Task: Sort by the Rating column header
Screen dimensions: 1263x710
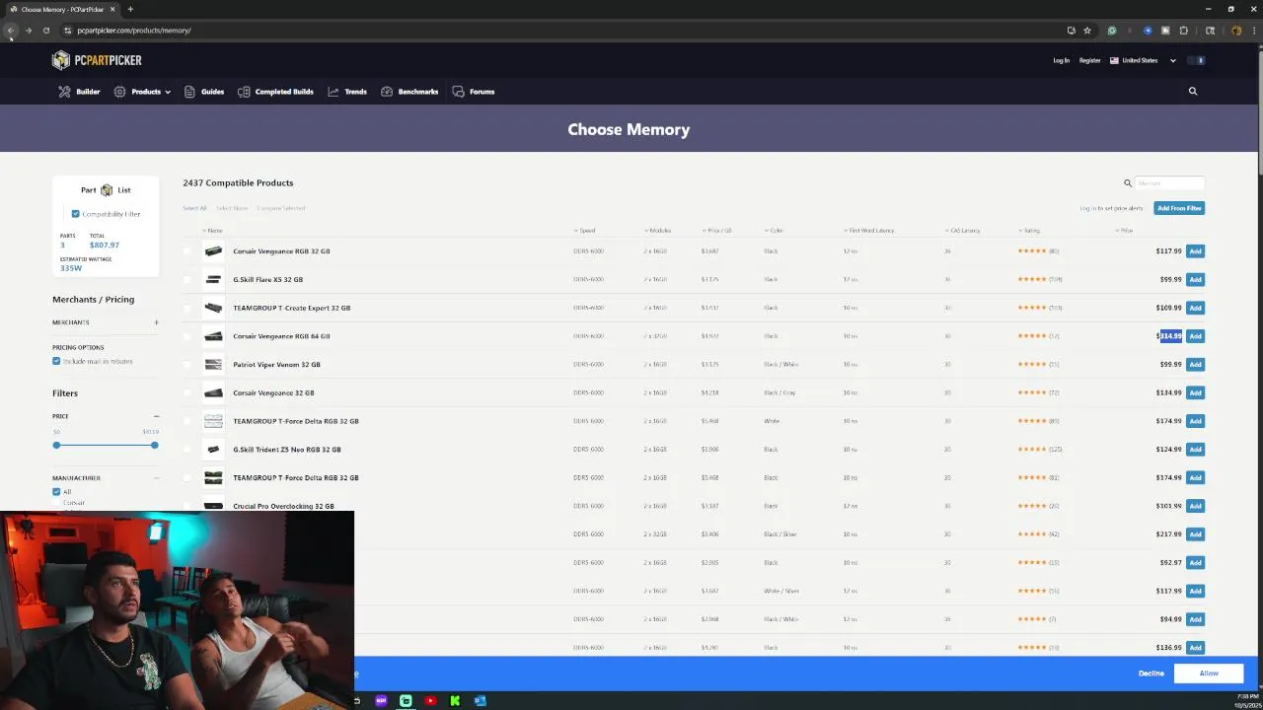Action: [x=1029, y=231]
